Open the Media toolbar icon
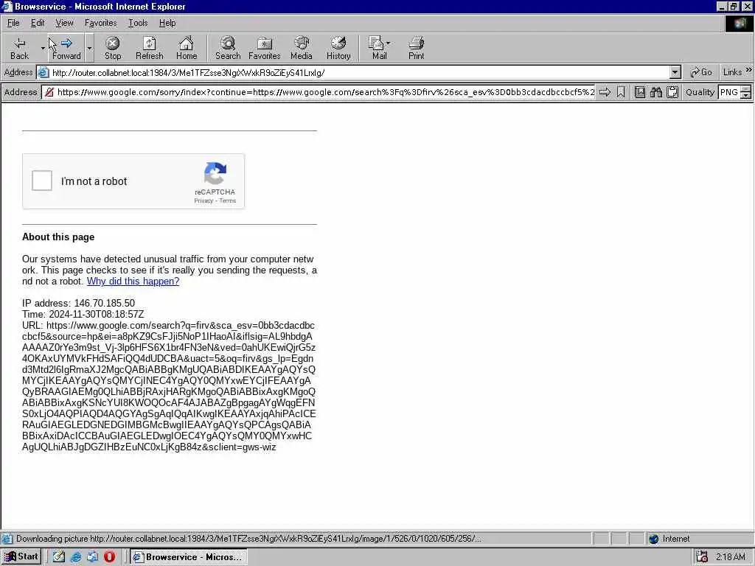 click(302, 48)
